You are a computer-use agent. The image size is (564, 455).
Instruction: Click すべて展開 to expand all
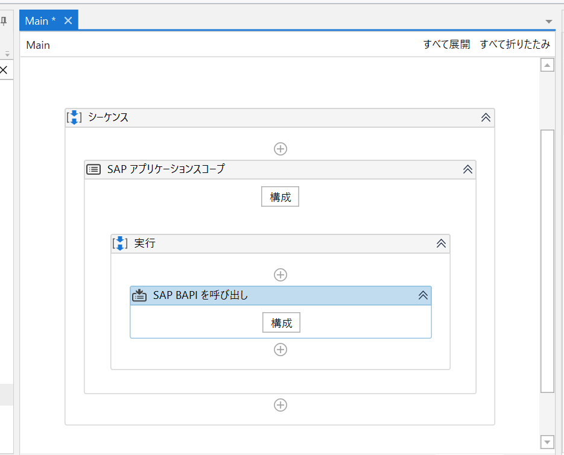pyautogui.click(x=447, y=44)
